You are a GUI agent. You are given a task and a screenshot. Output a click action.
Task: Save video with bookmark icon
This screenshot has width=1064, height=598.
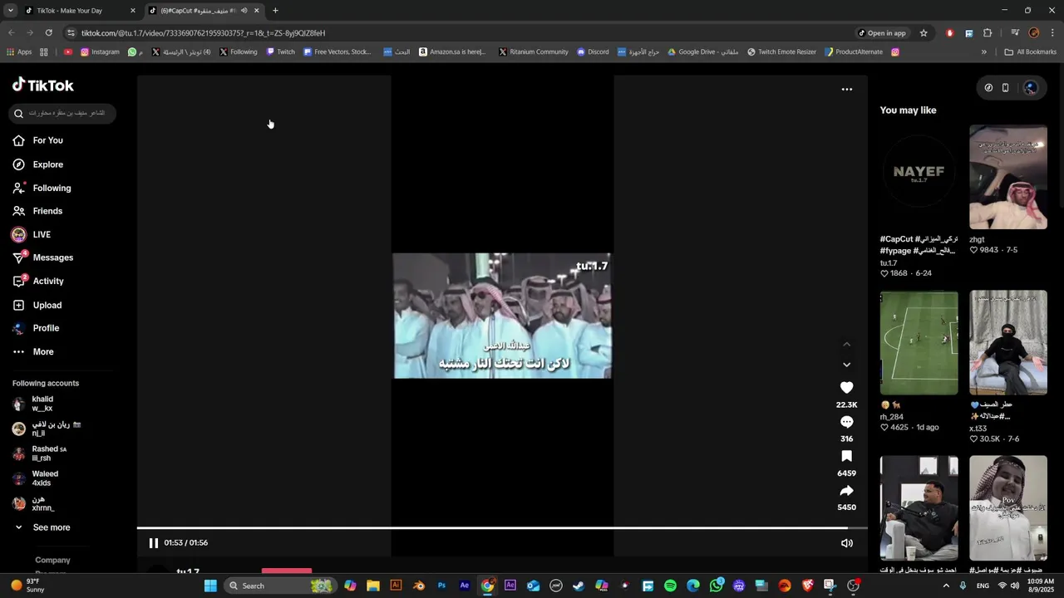(x=846, y=456)
